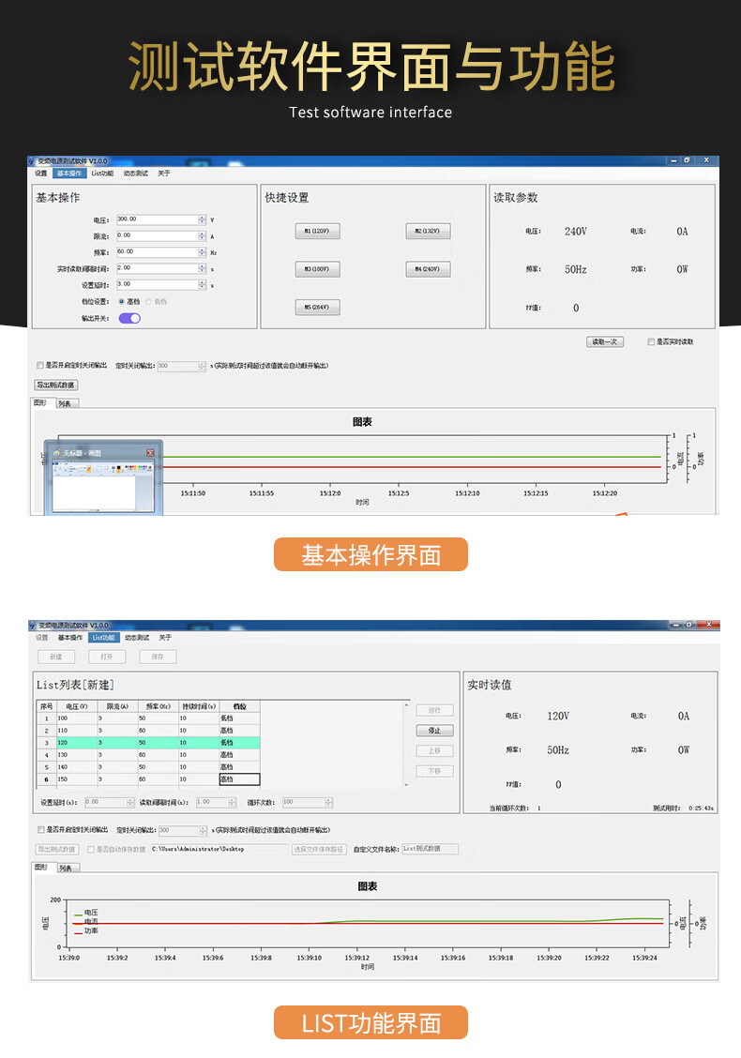Click the 自定义文件名称 input field
Screen dimensions: 741x1058
pyautogui.click(x=430, y=849)
